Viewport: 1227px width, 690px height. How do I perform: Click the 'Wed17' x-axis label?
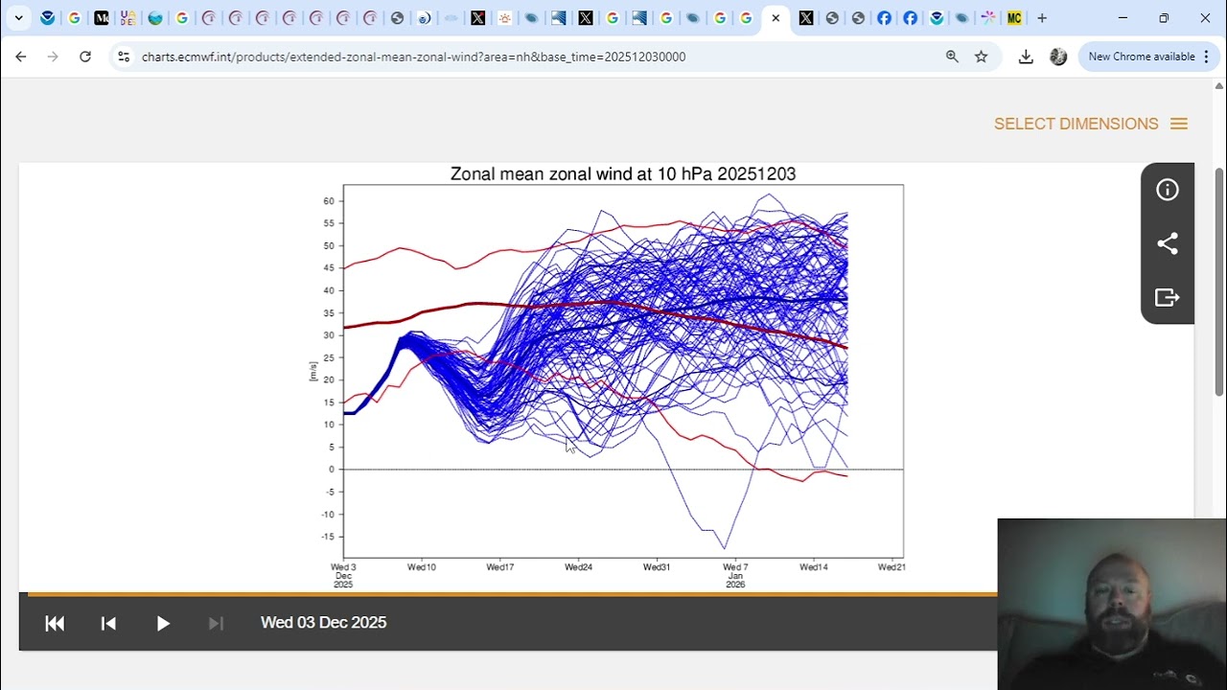click(x=500, y=567)
